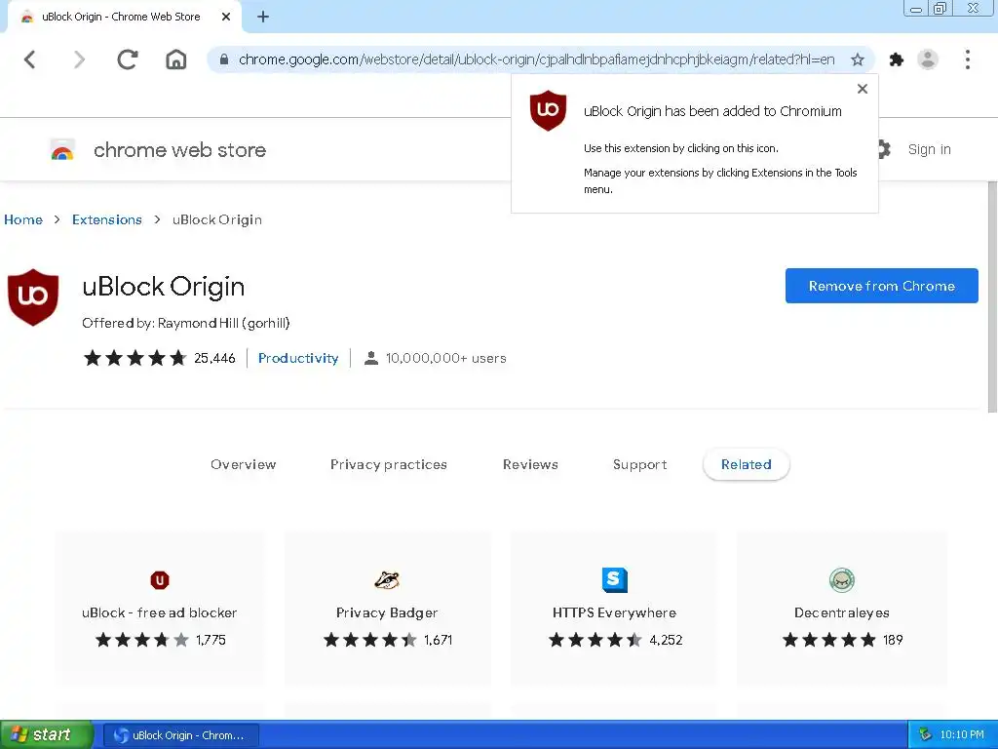This screenshot has width=998, height=749.
Task: Switch to the Overview tab
Action: [243, 465]
